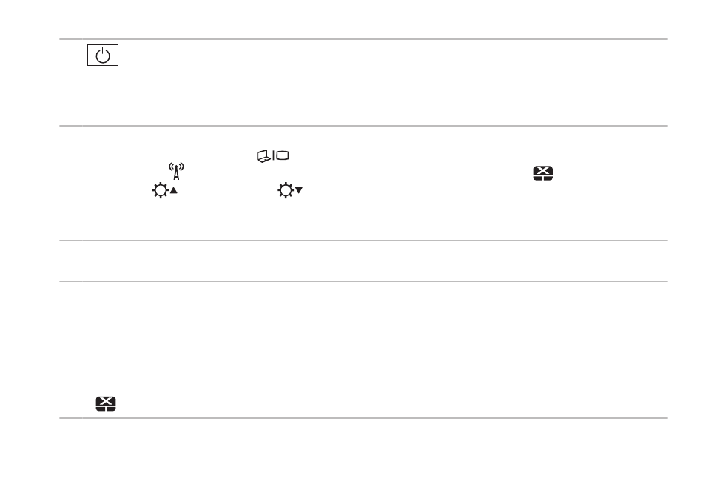The height and width of the screenshot is (490, 703).
Task: Click the monitor glyph in the display icon
Action: tap(283, 155)
